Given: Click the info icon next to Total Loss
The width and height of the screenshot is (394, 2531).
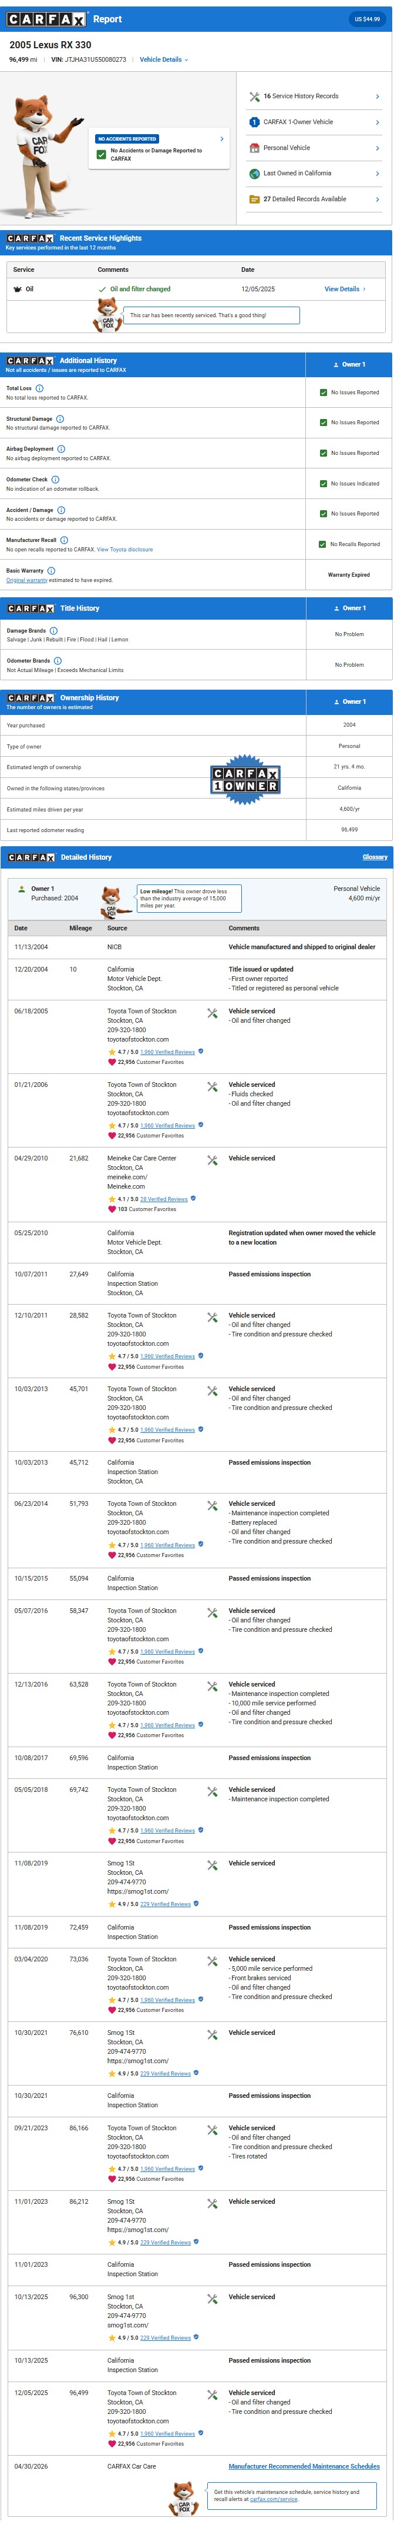Looking at the screenshot, I should pyautogui.click(x=39, y=388).
